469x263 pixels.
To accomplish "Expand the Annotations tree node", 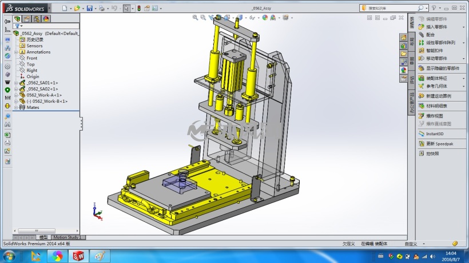I will coord(16,52).
